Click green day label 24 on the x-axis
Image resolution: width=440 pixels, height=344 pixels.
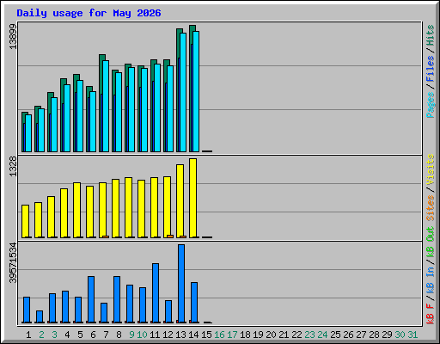pyautogui.click(x=322, y=335)
